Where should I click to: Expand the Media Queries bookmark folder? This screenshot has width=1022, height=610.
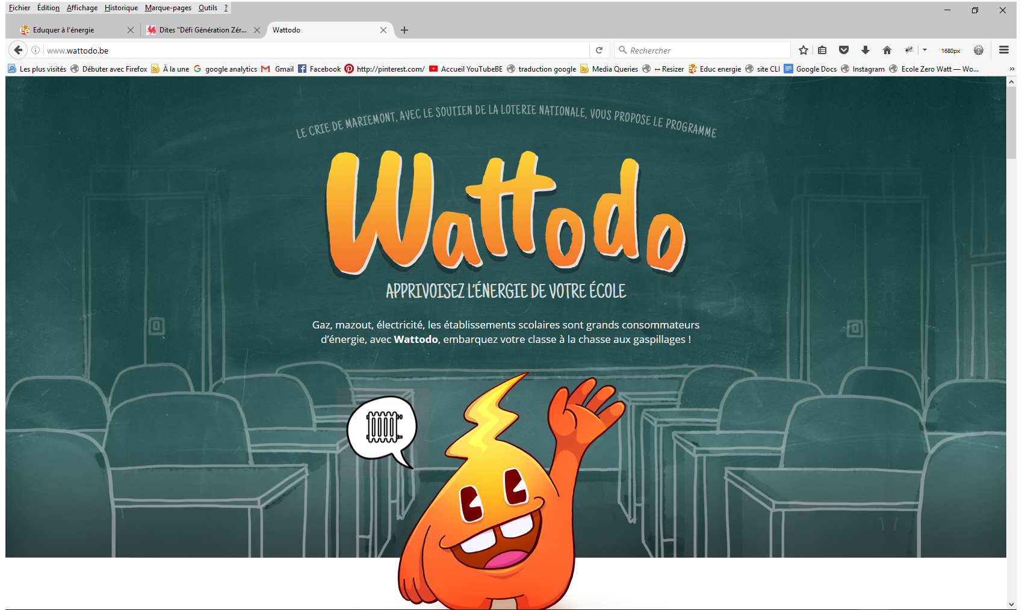(x=609, y=69)
